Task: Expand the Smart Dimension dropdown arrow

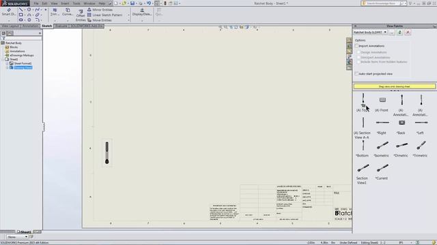Action: pyautogui.click(x=9, y=20)
